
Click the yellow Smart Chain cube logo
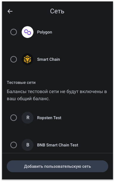(27, 59)
